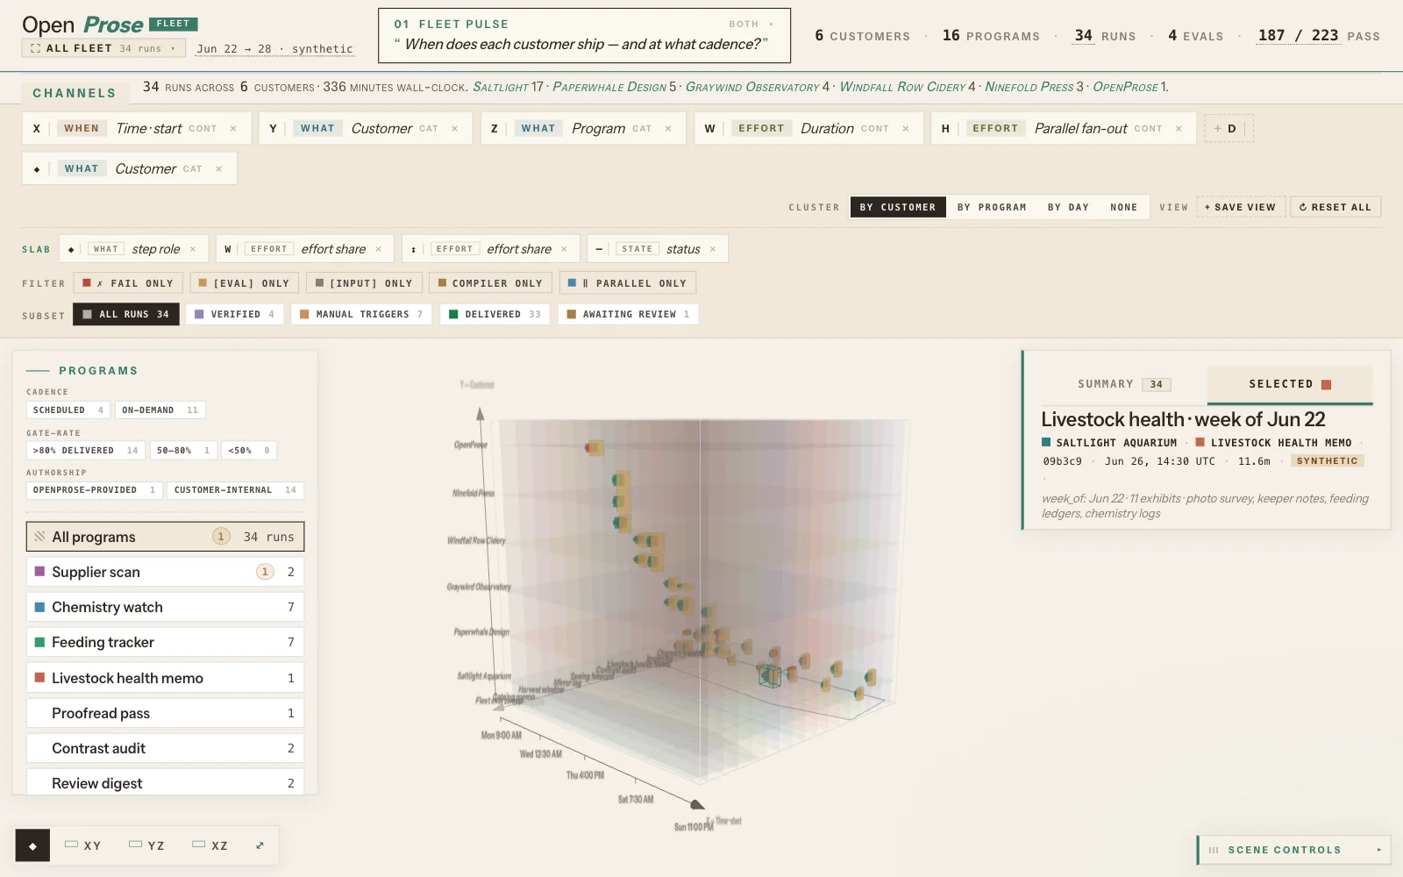This screenshot has width=1403, height=877.
Task: Select the Livestock health memo program row
Action: pos(165,678)
